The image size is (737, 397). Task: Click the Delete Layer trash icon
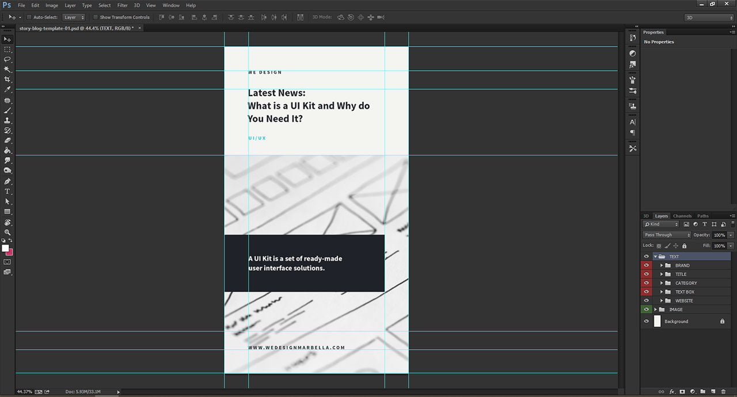(723, 391)
